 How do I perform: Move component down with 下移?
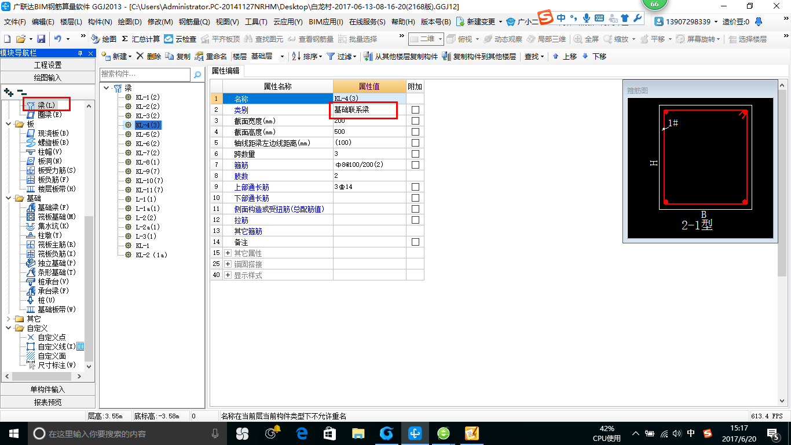(594, 56)
